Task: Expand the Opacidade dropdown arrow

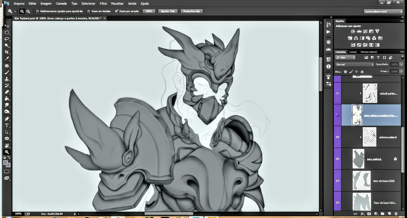Action: (401, 64)
